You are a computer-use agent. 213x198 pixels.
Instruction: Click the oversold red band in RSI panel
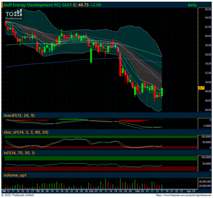[100, 169]
